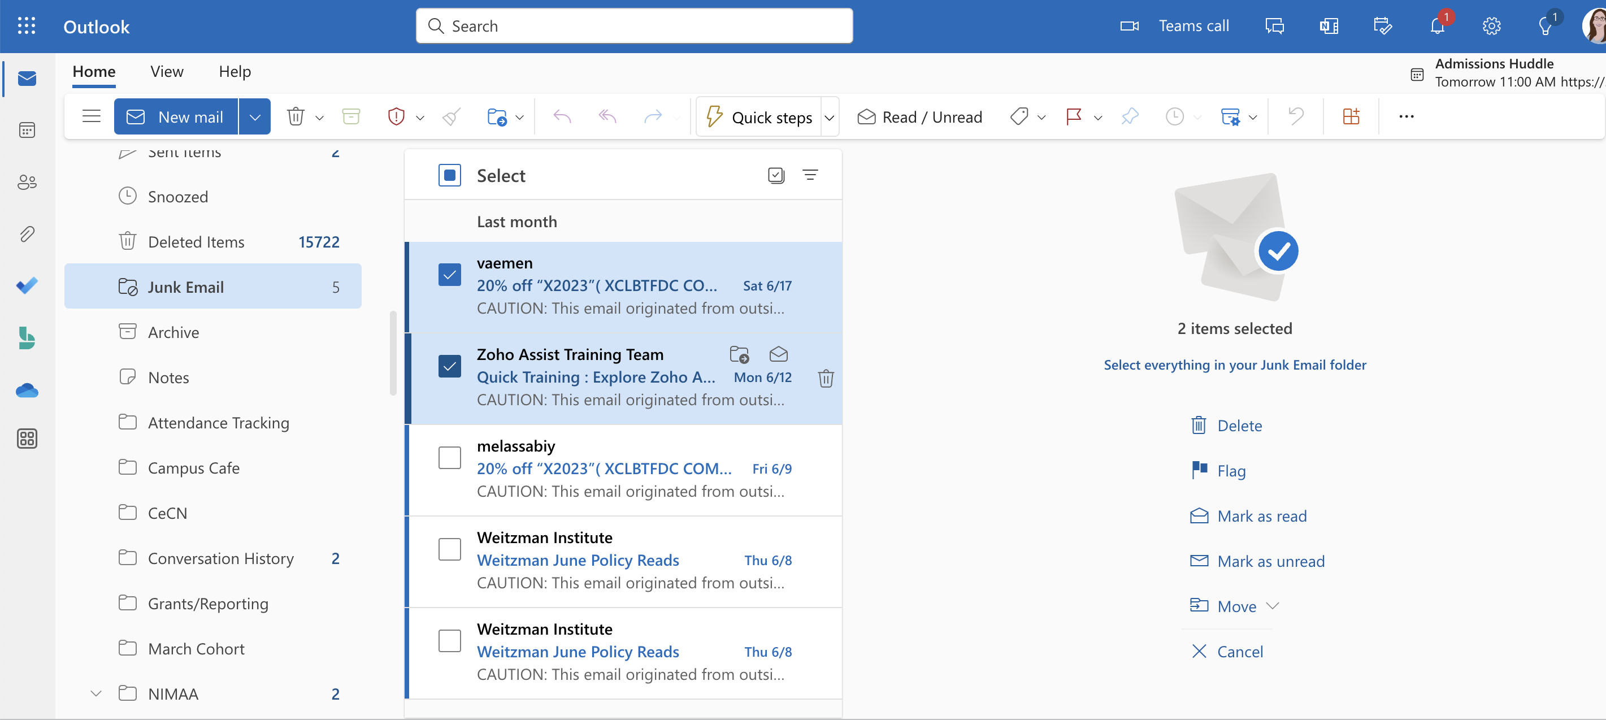Open the Help tab
The image size is (1606, 720).
click(235, 72)
